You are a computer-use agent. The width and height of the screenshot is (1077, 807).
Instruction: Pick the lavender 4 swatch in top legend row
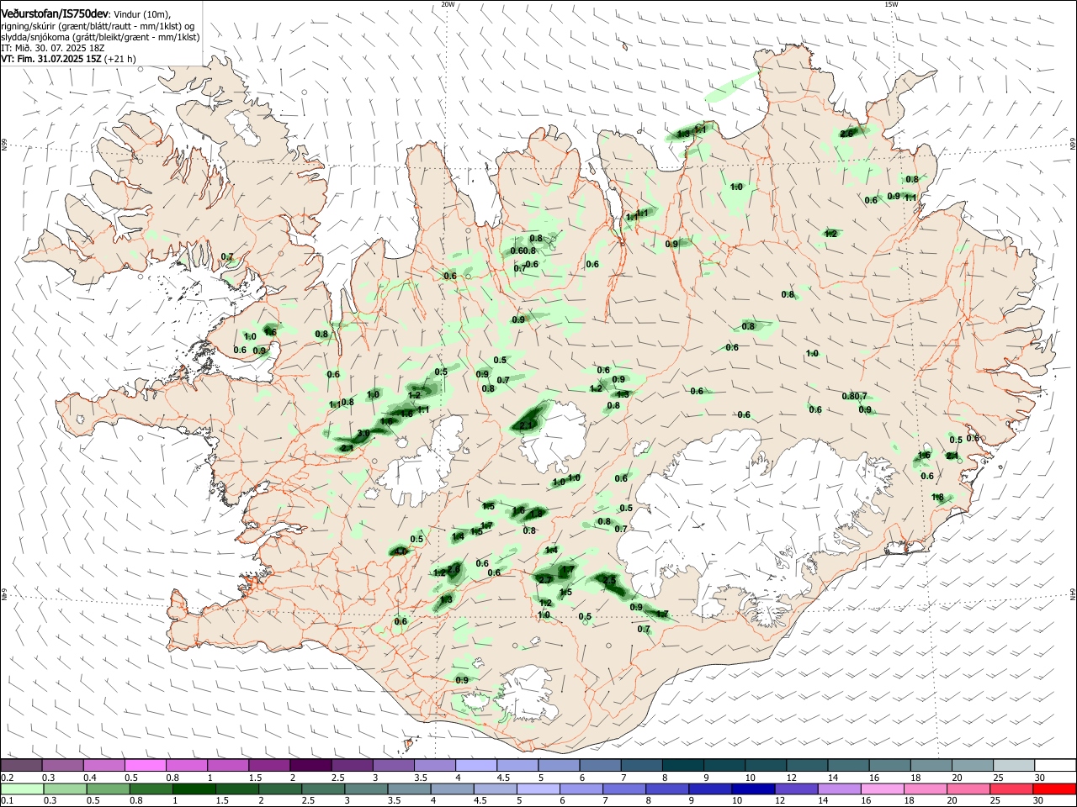pyautogui.click(x=475, y=765)
